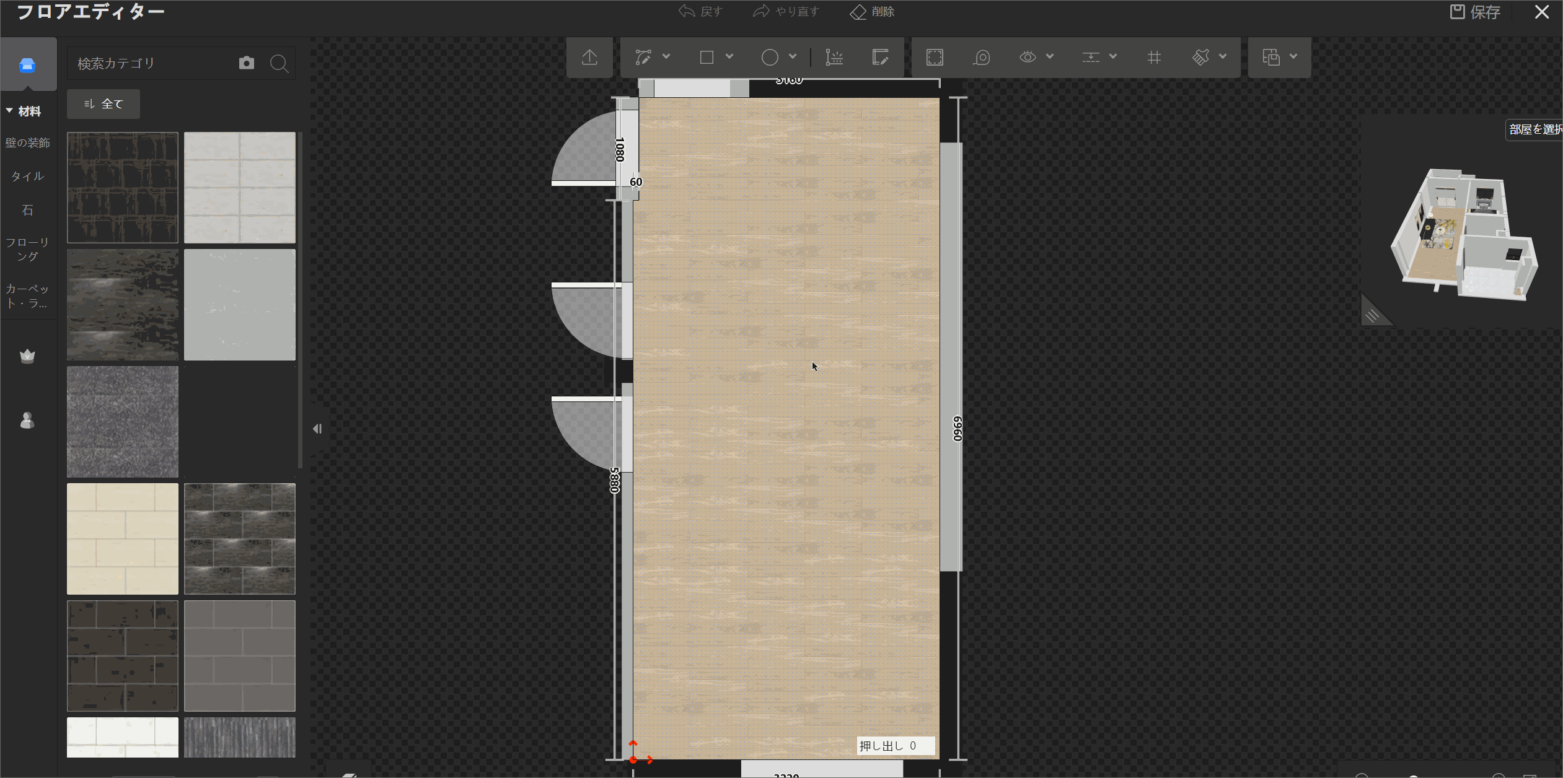Select the dark brown brick material

[x=123, y=656]
